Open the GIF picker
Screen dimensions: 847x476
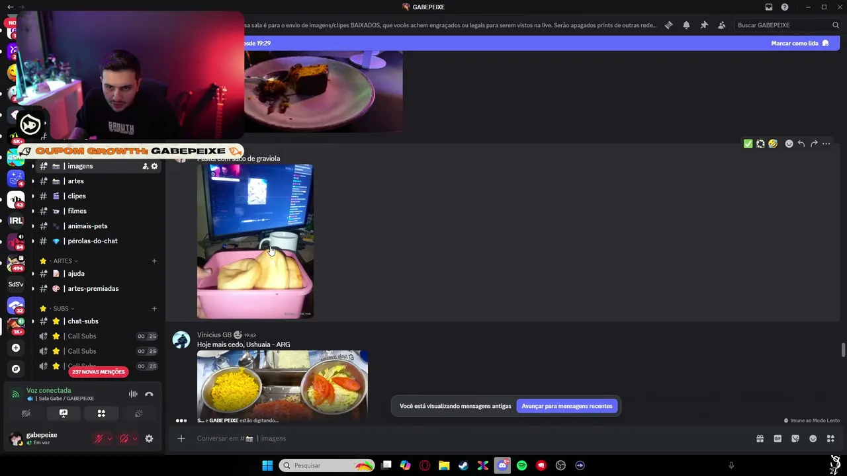pos(778,438)
